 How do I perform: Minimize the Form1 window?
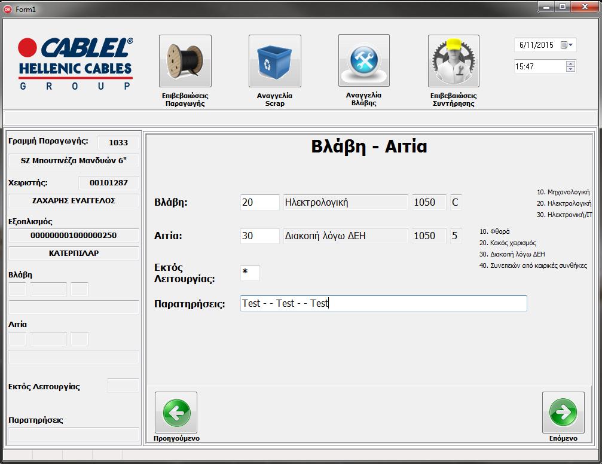546,7
